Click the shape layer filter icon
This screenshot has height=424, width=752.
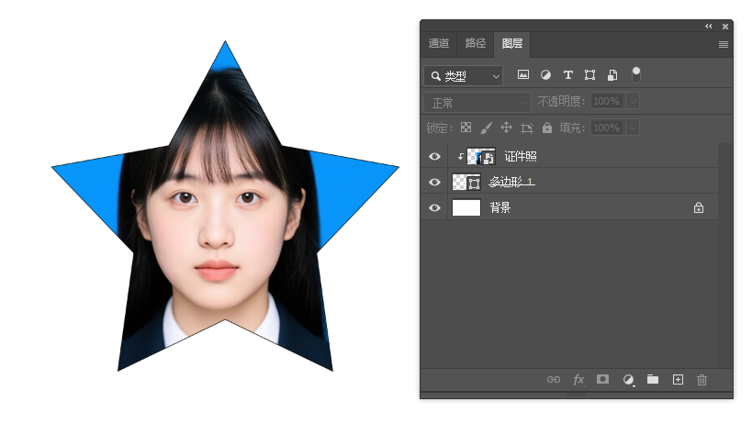pos(589,75)
